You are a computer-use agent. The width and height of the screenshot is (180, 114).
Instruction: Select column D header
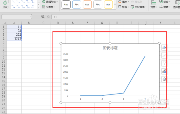58,23
